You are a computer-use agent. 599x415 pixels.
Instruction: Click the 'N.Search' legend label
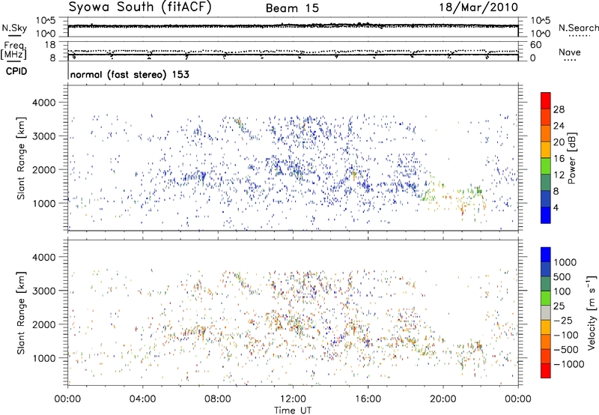tap(578, 28)
